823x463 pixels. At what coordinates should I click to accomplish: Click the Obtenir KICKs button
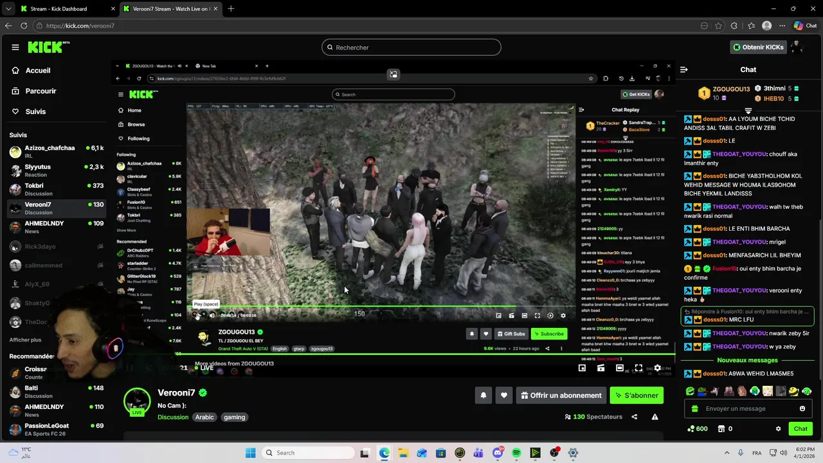[758, 47]
